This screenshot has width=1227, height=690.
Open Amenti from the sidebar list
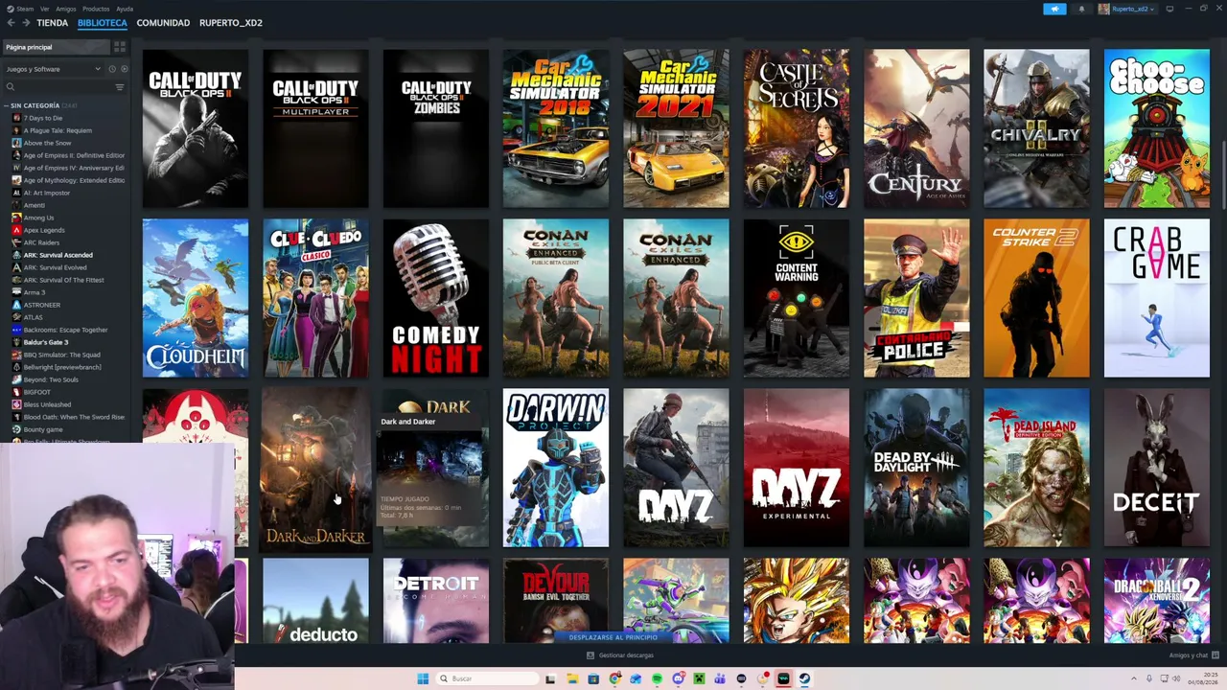(x=34, y=205)
